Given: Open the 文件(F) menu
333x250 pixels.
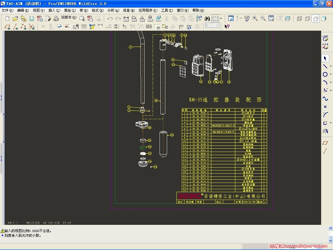Looking at the screenshot, I should [x=8, y=10].
